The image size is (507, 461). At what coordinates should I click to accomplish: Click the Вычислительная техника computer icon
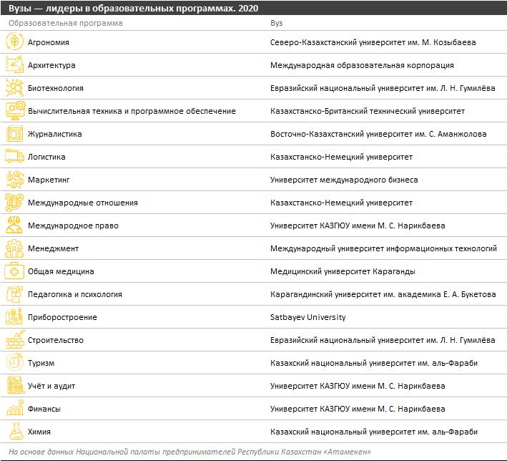[x=14, y=111]
